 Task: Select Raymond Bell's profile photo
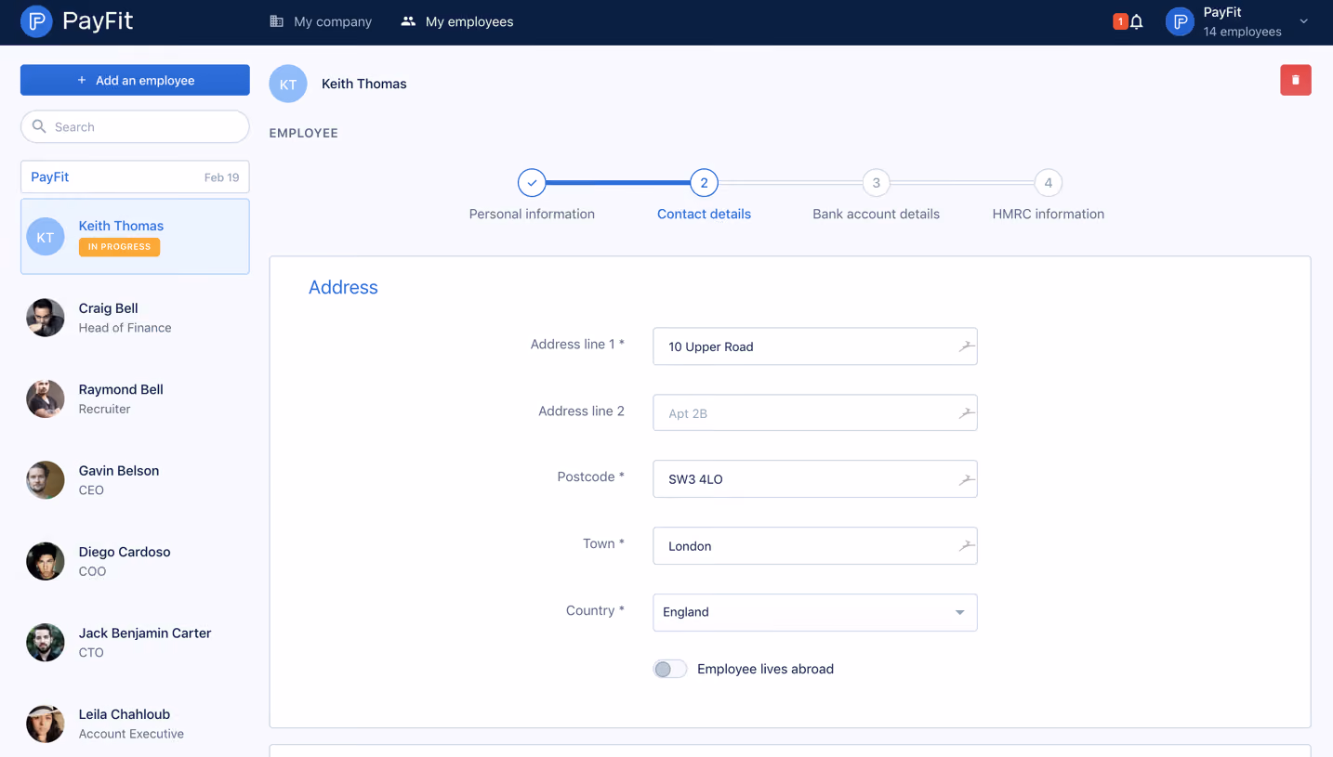tap(46, 398)
